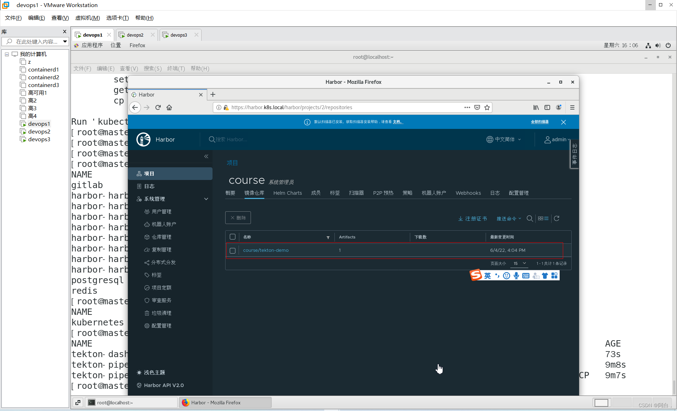This screenshot has height=411, width=677.
Task: Search repositories with magnifier icon
Action: click(x=530, y=218)
